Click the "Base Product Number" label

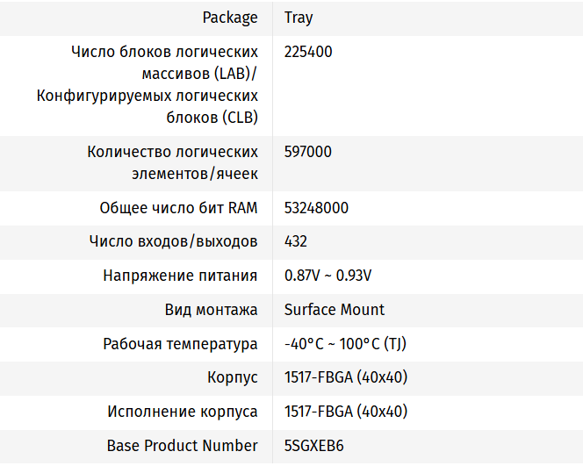coord(183,446)
